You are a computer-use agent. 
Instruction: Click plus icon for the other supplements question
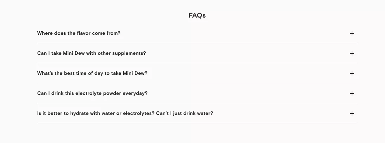click(352, 53)
